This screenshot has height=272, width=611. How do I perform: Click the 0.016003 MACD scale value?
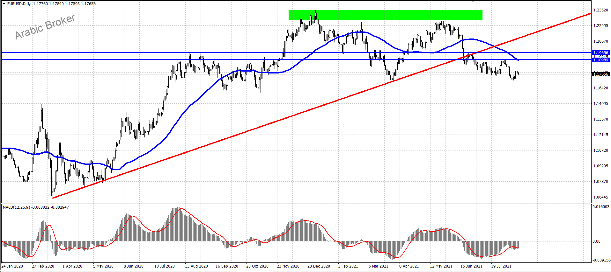(x=601, y=206)
